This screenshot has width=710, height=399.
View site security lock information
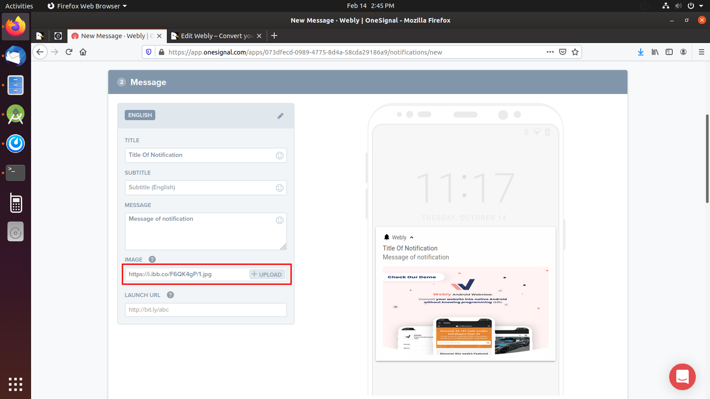(162, 52)
